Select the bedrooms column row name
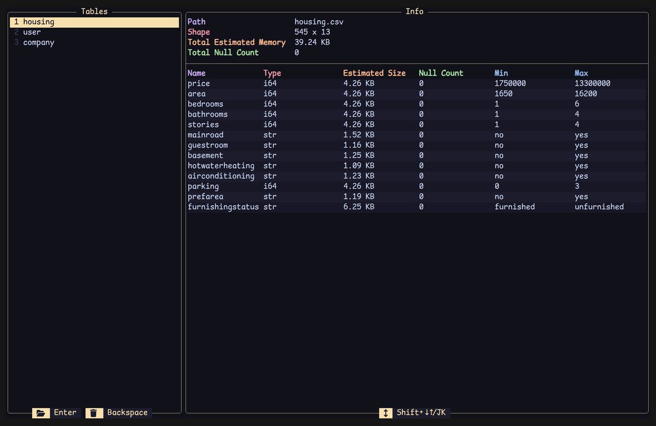The height and width of the screenshot is (426, 656). pos(206,104)
